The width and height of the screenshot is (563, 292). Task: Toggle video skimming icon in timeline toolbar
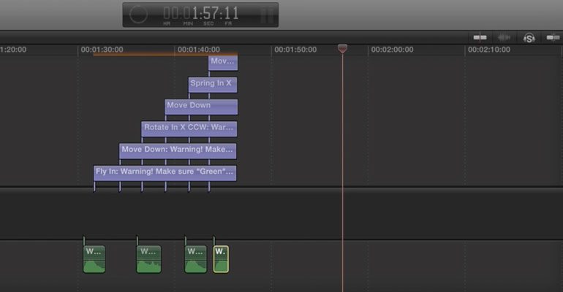480,37
